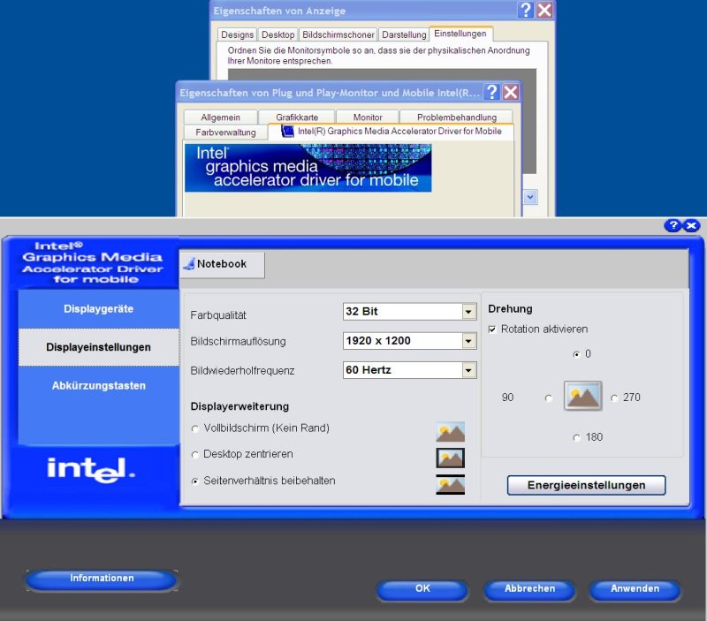Click the help question mark of Intel panel
Screen dimensions: 707x621
[673, 225]
